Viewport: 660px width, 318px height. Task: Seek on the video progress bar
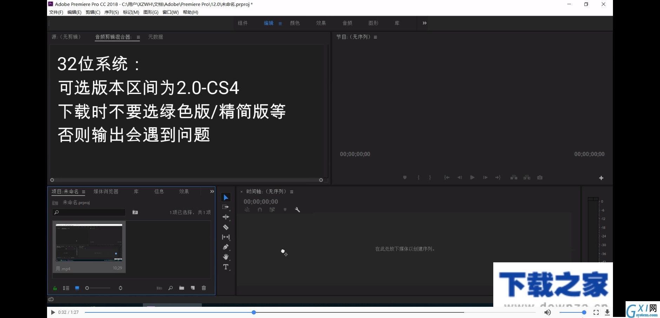[310, 312]
